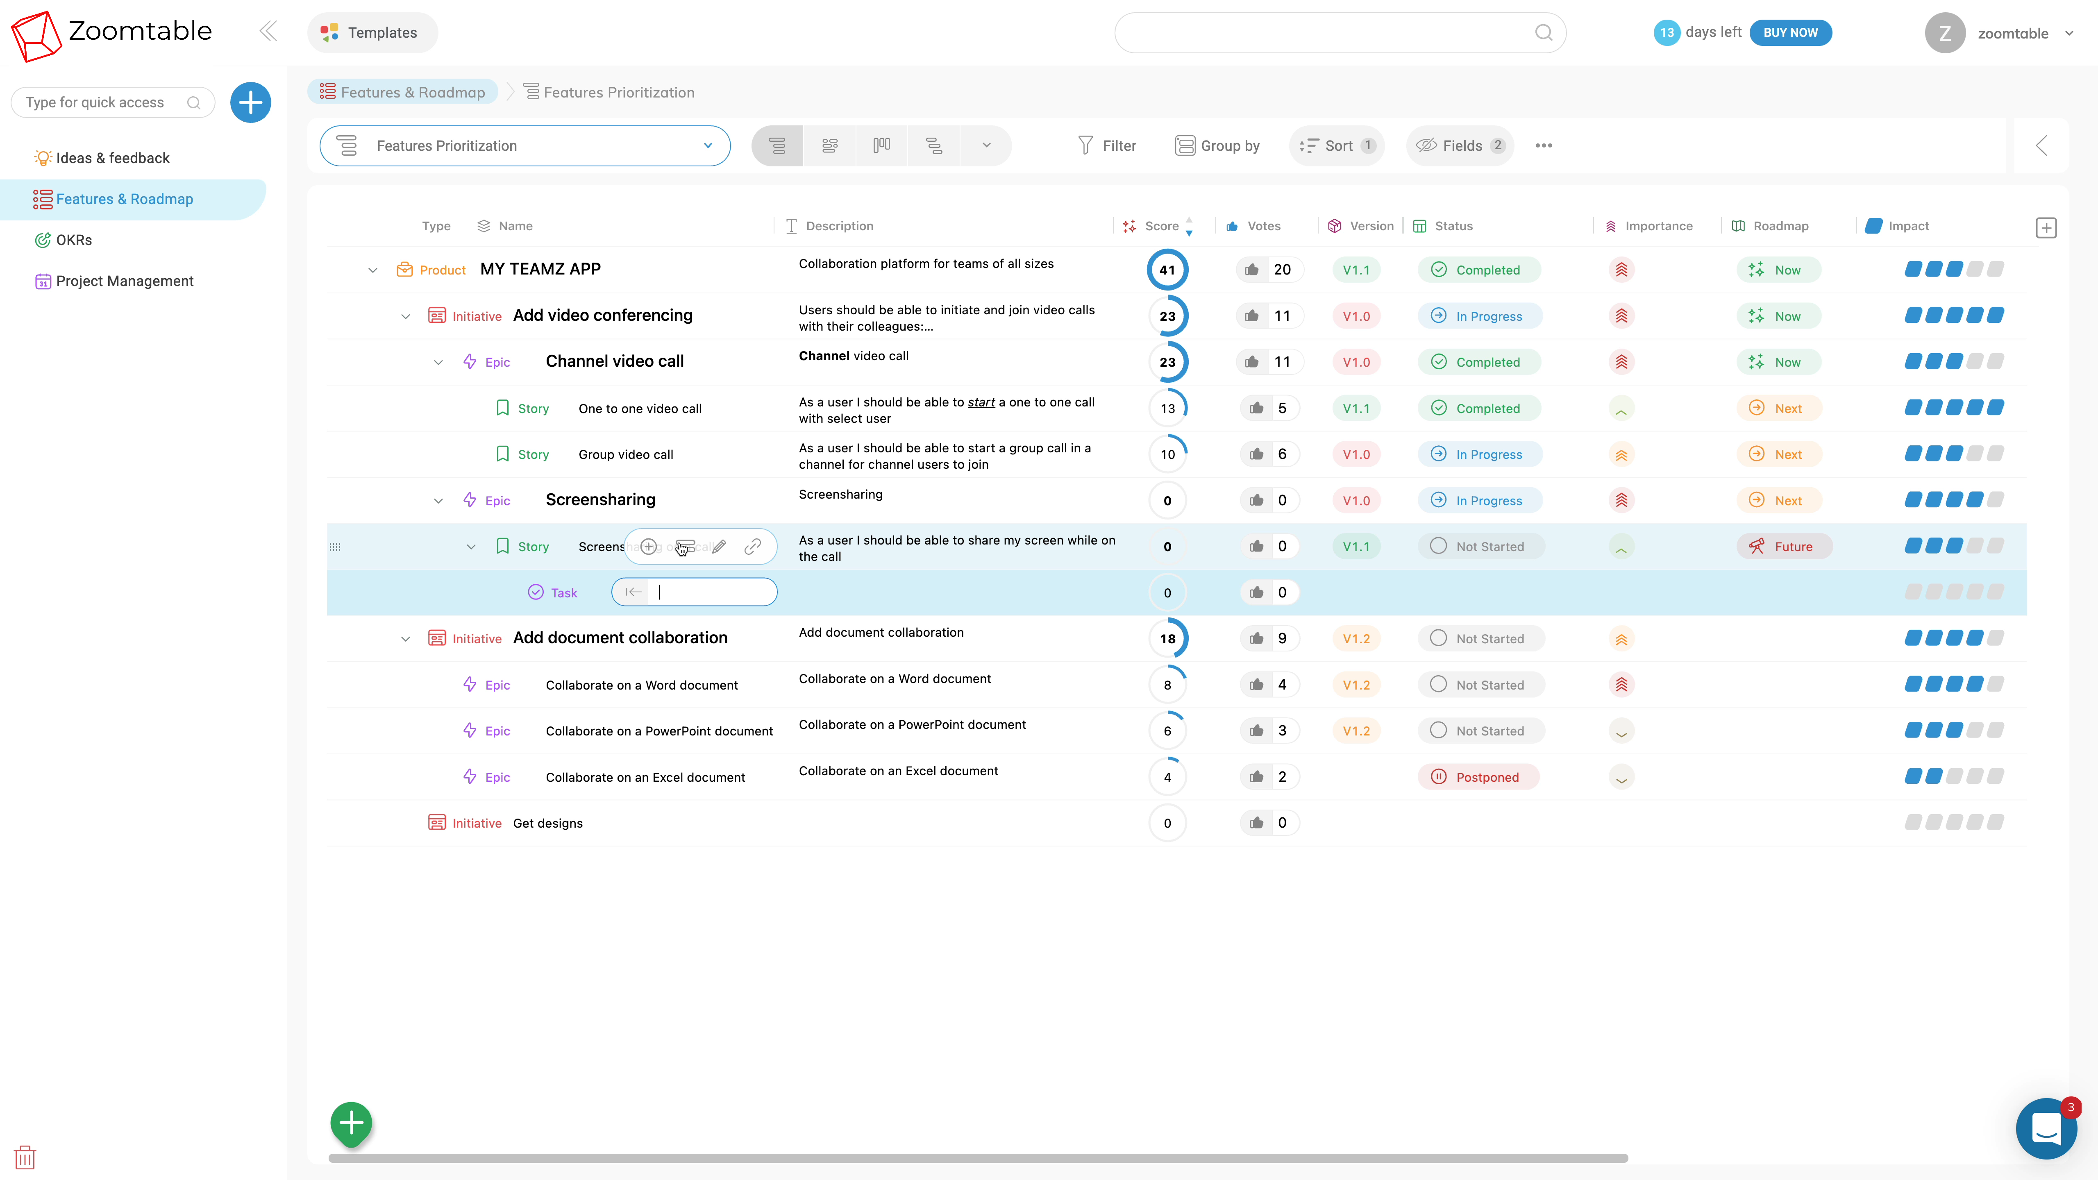Open the more options ellipsis menu
The width and height of the screenshot is (2098, 1180).
[1543, 146]
